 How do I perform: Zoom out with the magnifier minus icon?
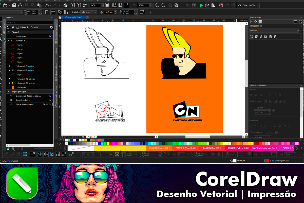click(x=163, y=5)
